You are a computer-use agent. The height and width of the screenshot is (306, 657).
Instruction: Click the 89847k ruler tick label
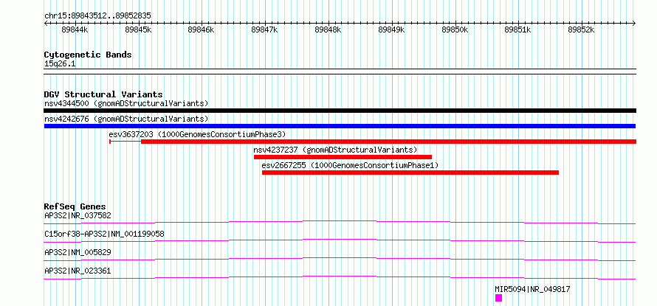pyautogui.click(x=265, y=30)
